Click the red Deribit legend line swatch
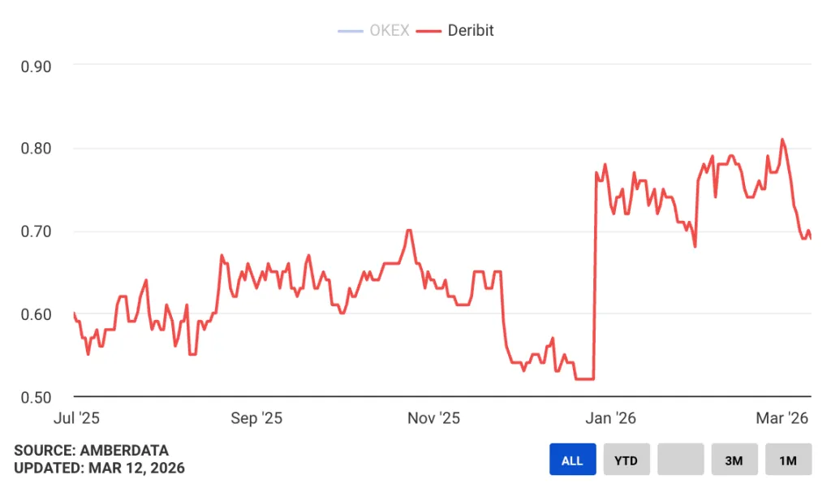 [430, 31]
